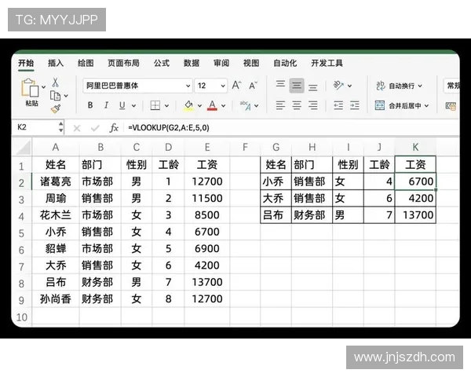Align text to top
The height and width of the screenshot is (377, 471).
pos(280,84)
